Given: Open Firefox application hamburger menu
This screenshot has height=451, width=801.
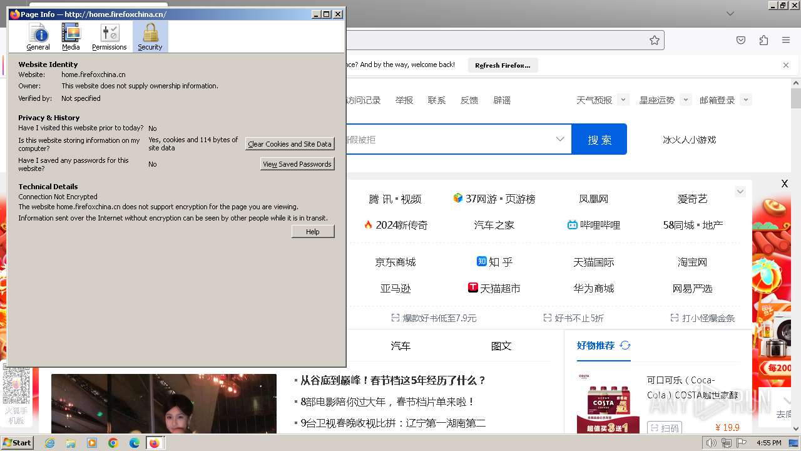Looking at the screenshot, I should (x=786, y=40).
